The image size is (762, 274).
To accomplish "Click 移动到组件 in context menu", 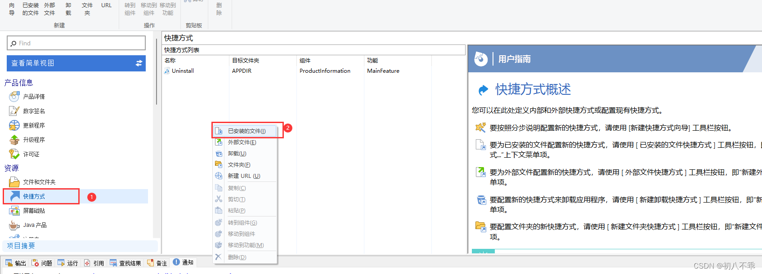I will coord(245,234).
